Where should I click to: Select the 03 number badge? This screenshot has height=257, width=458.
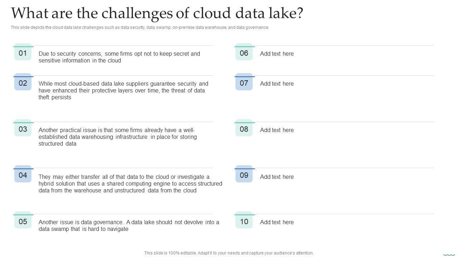(x=23, y=129)
